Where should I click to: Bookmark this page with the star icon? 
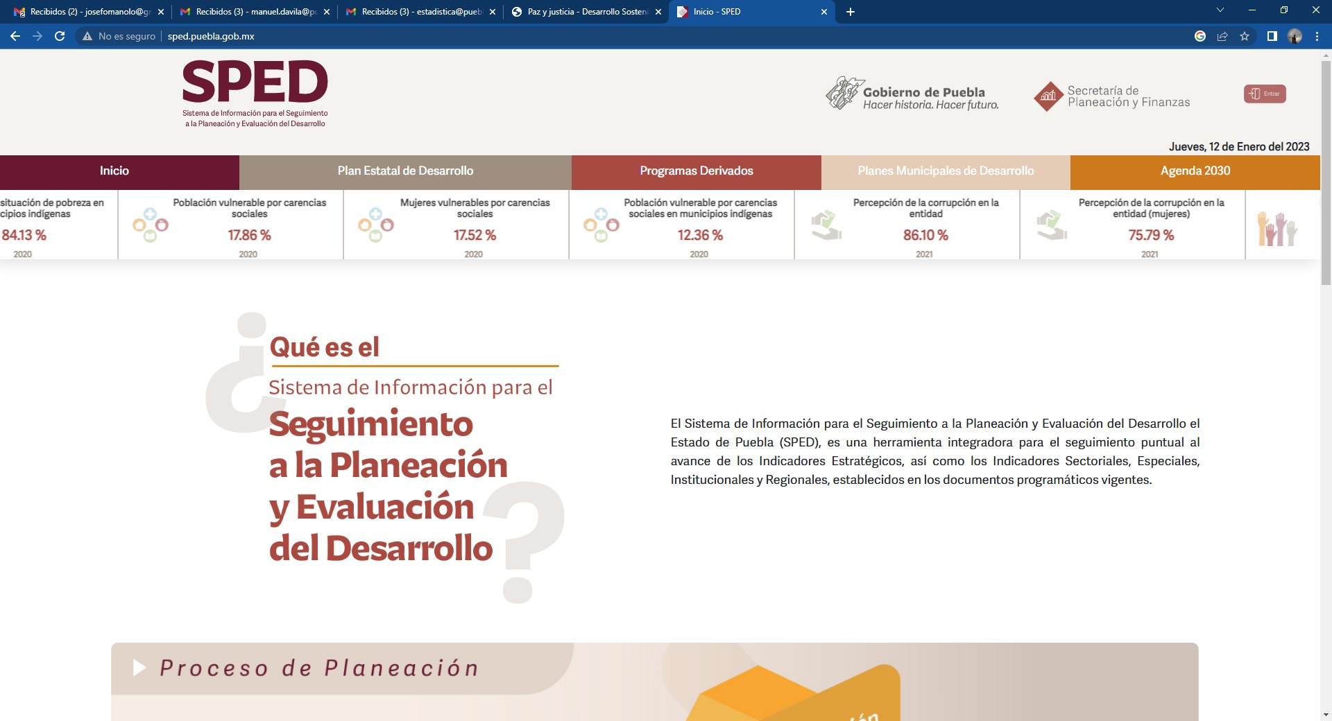(x=1245, y=36)
